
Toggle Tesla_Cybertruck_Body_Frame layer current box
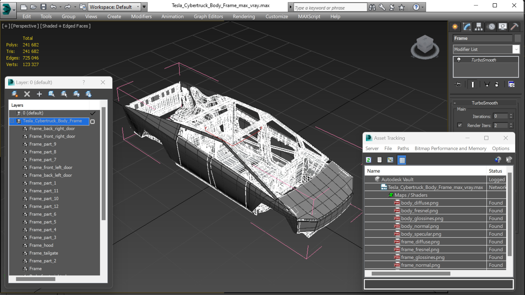point(93,122)
